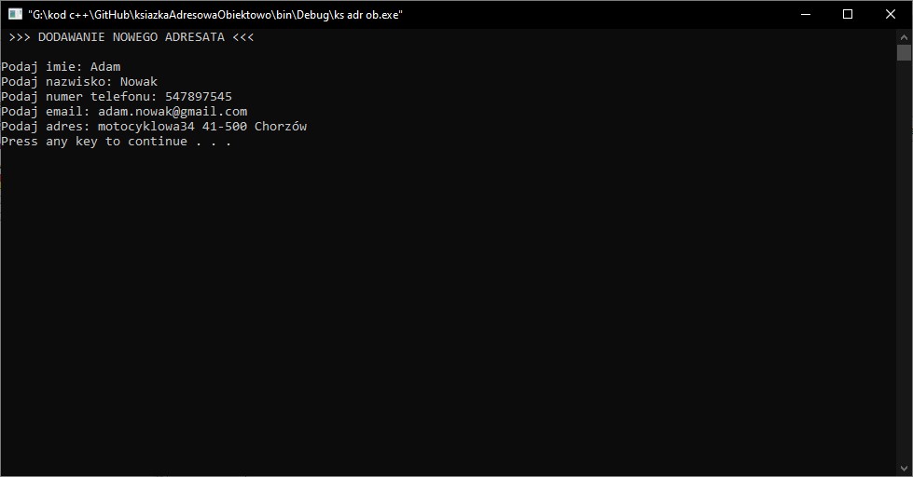Click the scrollbar track below the thumb
The image size is (913, 477).
point(904,262)
